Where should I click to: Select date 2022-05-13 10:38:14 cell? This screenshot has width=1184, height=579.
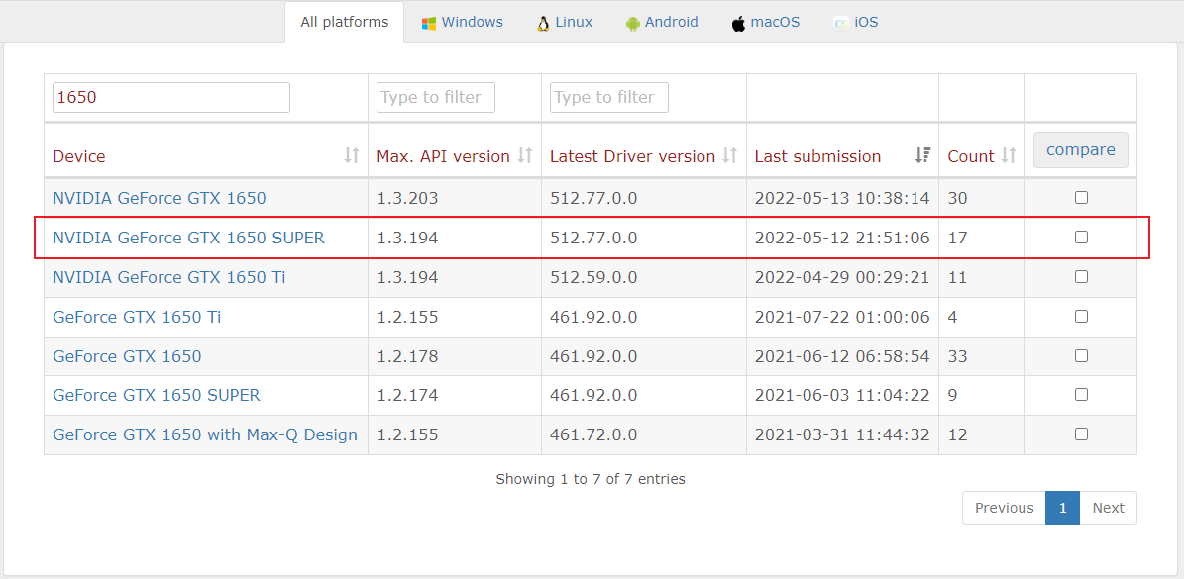click(842, 198)
